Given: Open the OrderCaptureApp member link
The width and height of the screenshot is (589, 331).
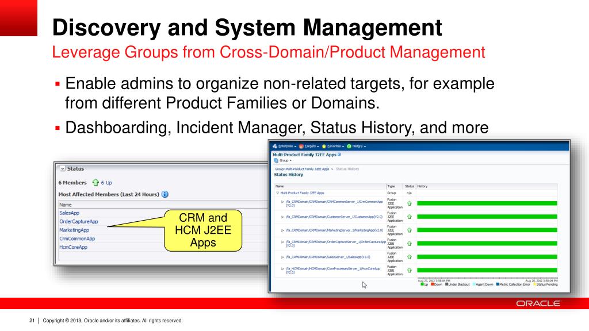Looking at the screenshot, I should [x=78, y=222].
